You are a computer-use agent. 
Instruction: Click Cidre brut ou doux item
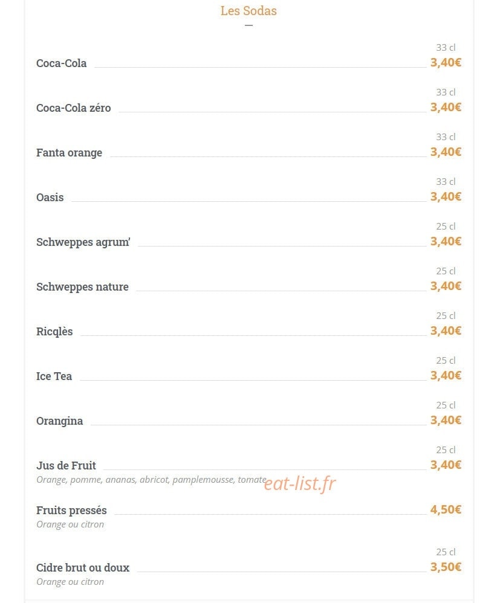[83, 567]
